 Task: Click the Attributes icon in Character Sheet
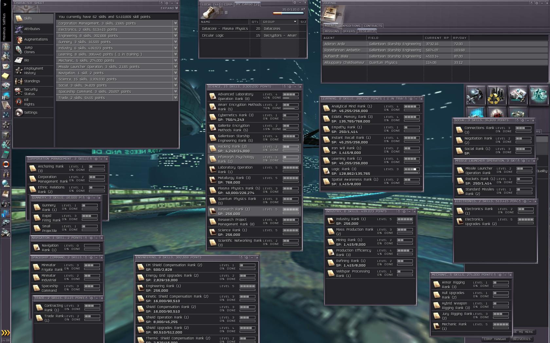pos(19,29)
